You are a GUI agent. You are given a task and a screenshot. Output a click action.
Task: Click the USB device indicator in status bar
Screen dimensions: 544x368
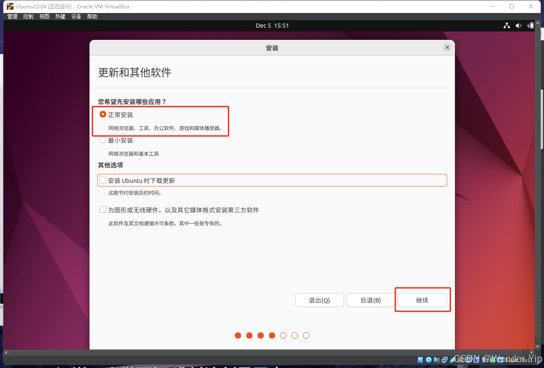[453, 360]
